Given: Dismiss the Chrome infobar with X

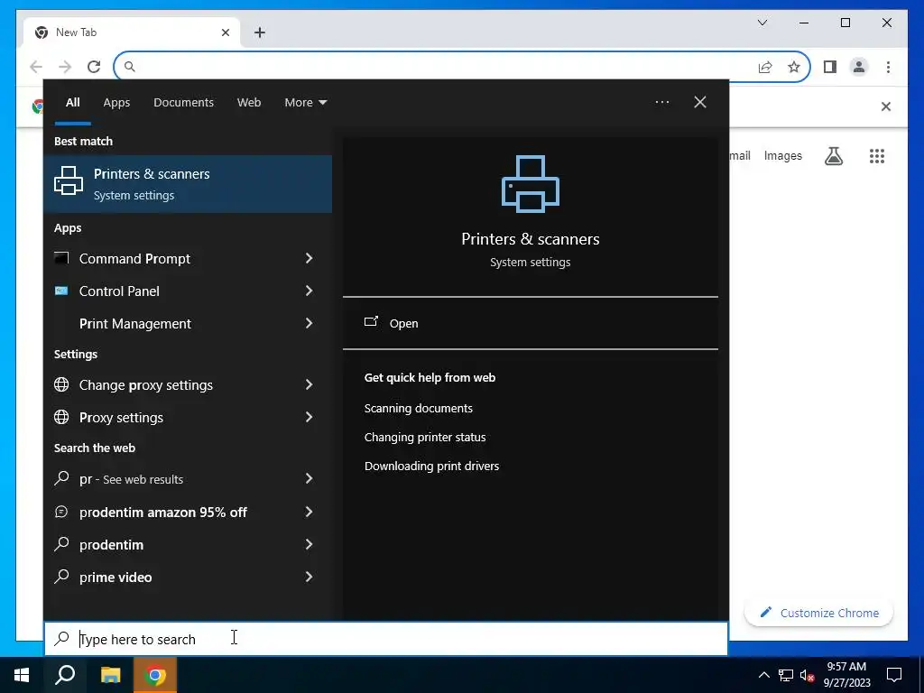Looking at the screenshot, I should 886,106.
